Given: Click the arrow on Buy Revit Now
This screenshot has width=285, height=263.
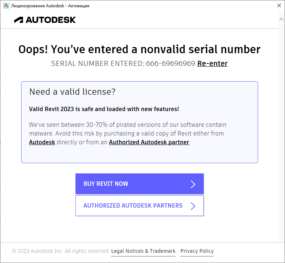Looking at the screenshot, I should pos(193,184).
